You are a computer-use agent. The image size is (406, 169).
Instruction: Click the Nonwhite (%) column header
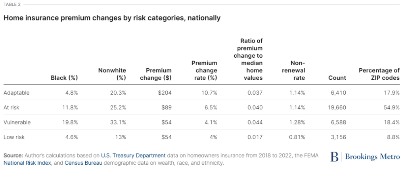point(112,74)
